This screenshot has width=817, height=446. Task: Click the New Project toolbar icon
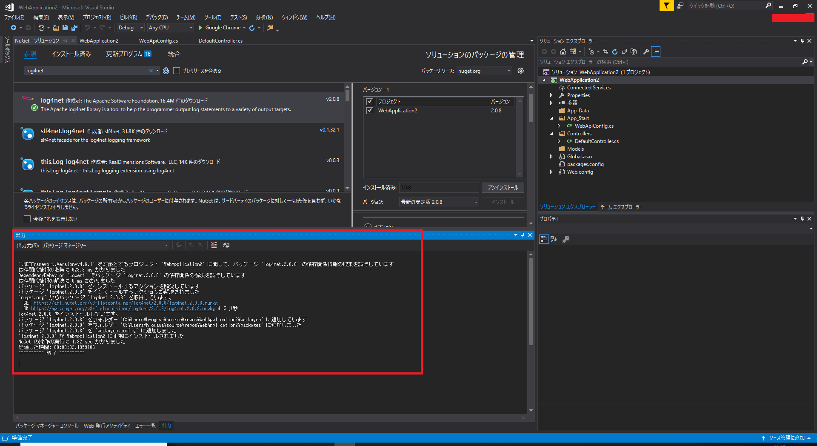tap(41, 28)
